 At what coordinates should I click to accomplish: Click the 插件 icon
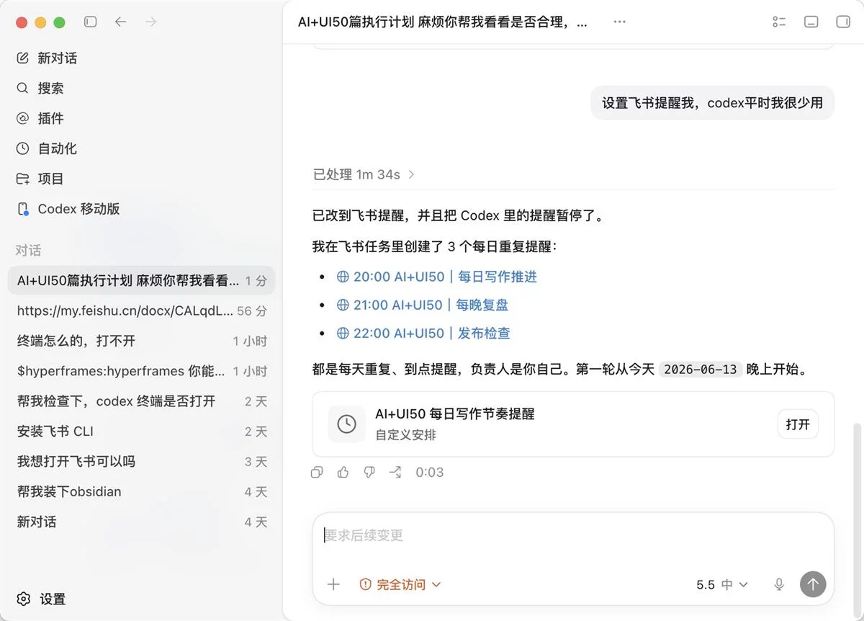pos(23,119)
